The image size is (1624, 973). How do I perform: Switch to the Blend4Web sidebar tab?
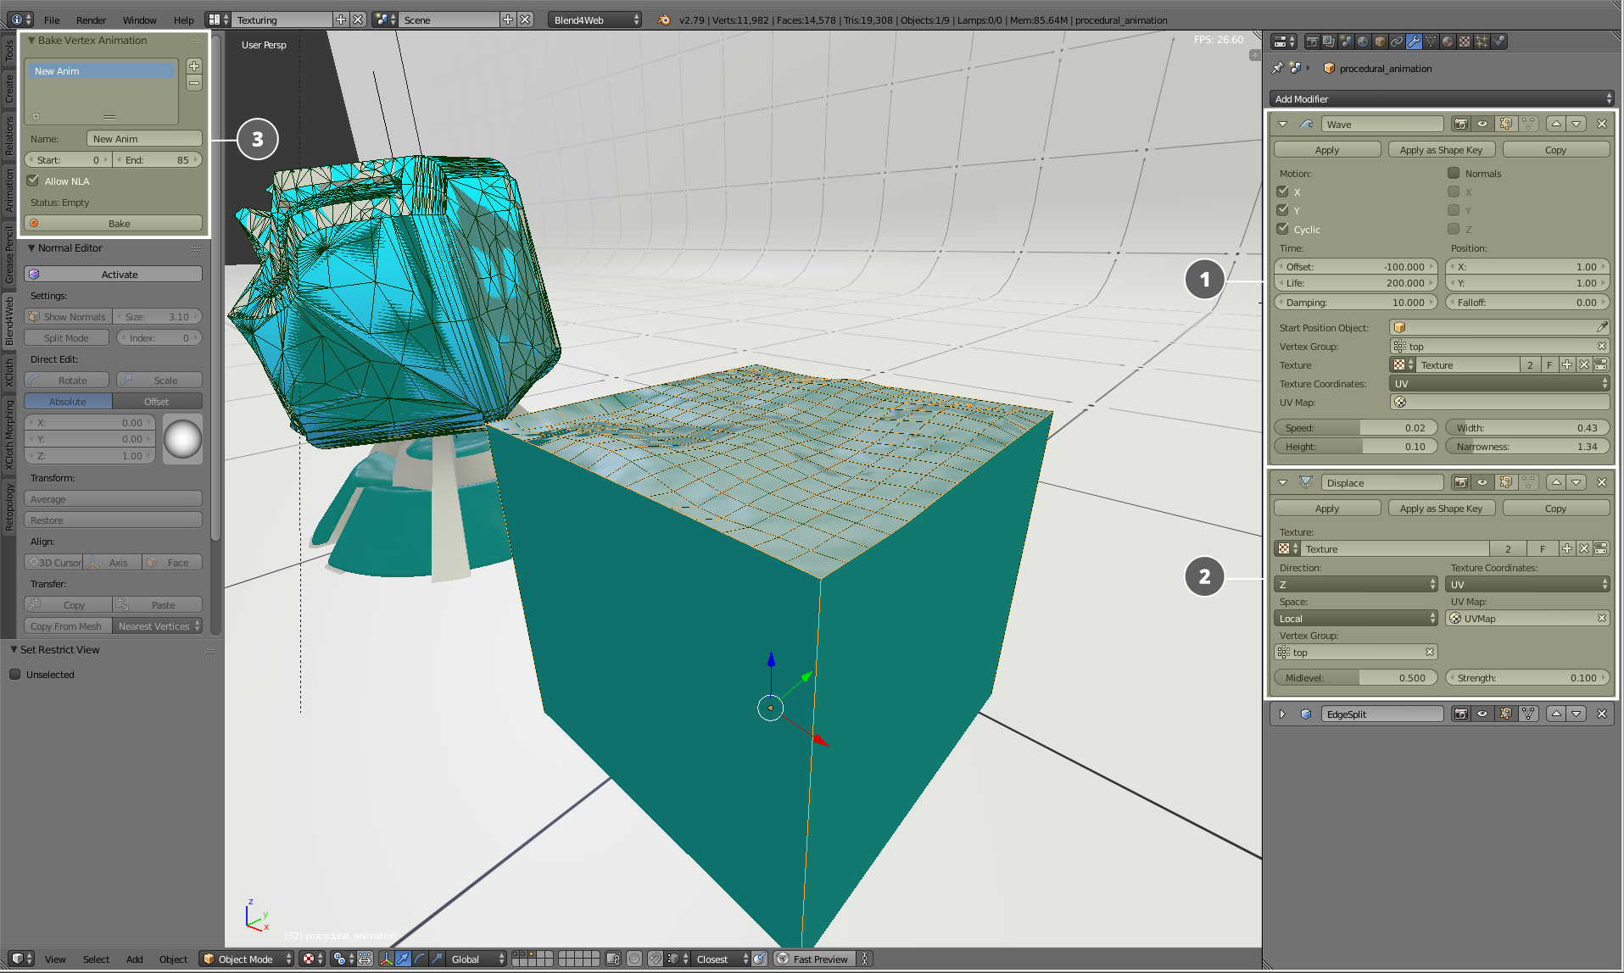click(x=9, y=320)
